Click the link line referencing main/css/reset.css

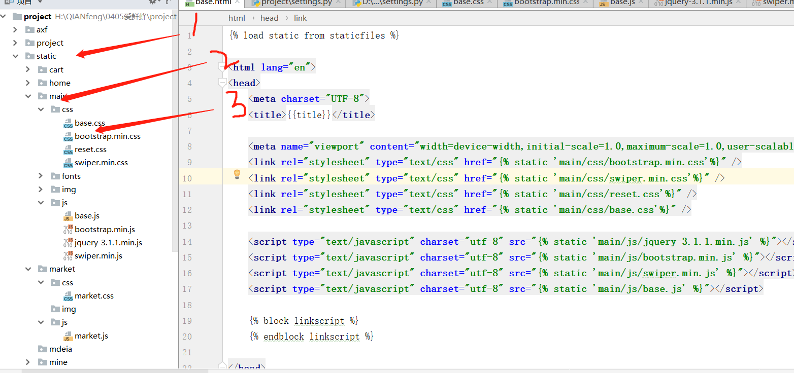point(472,194)
